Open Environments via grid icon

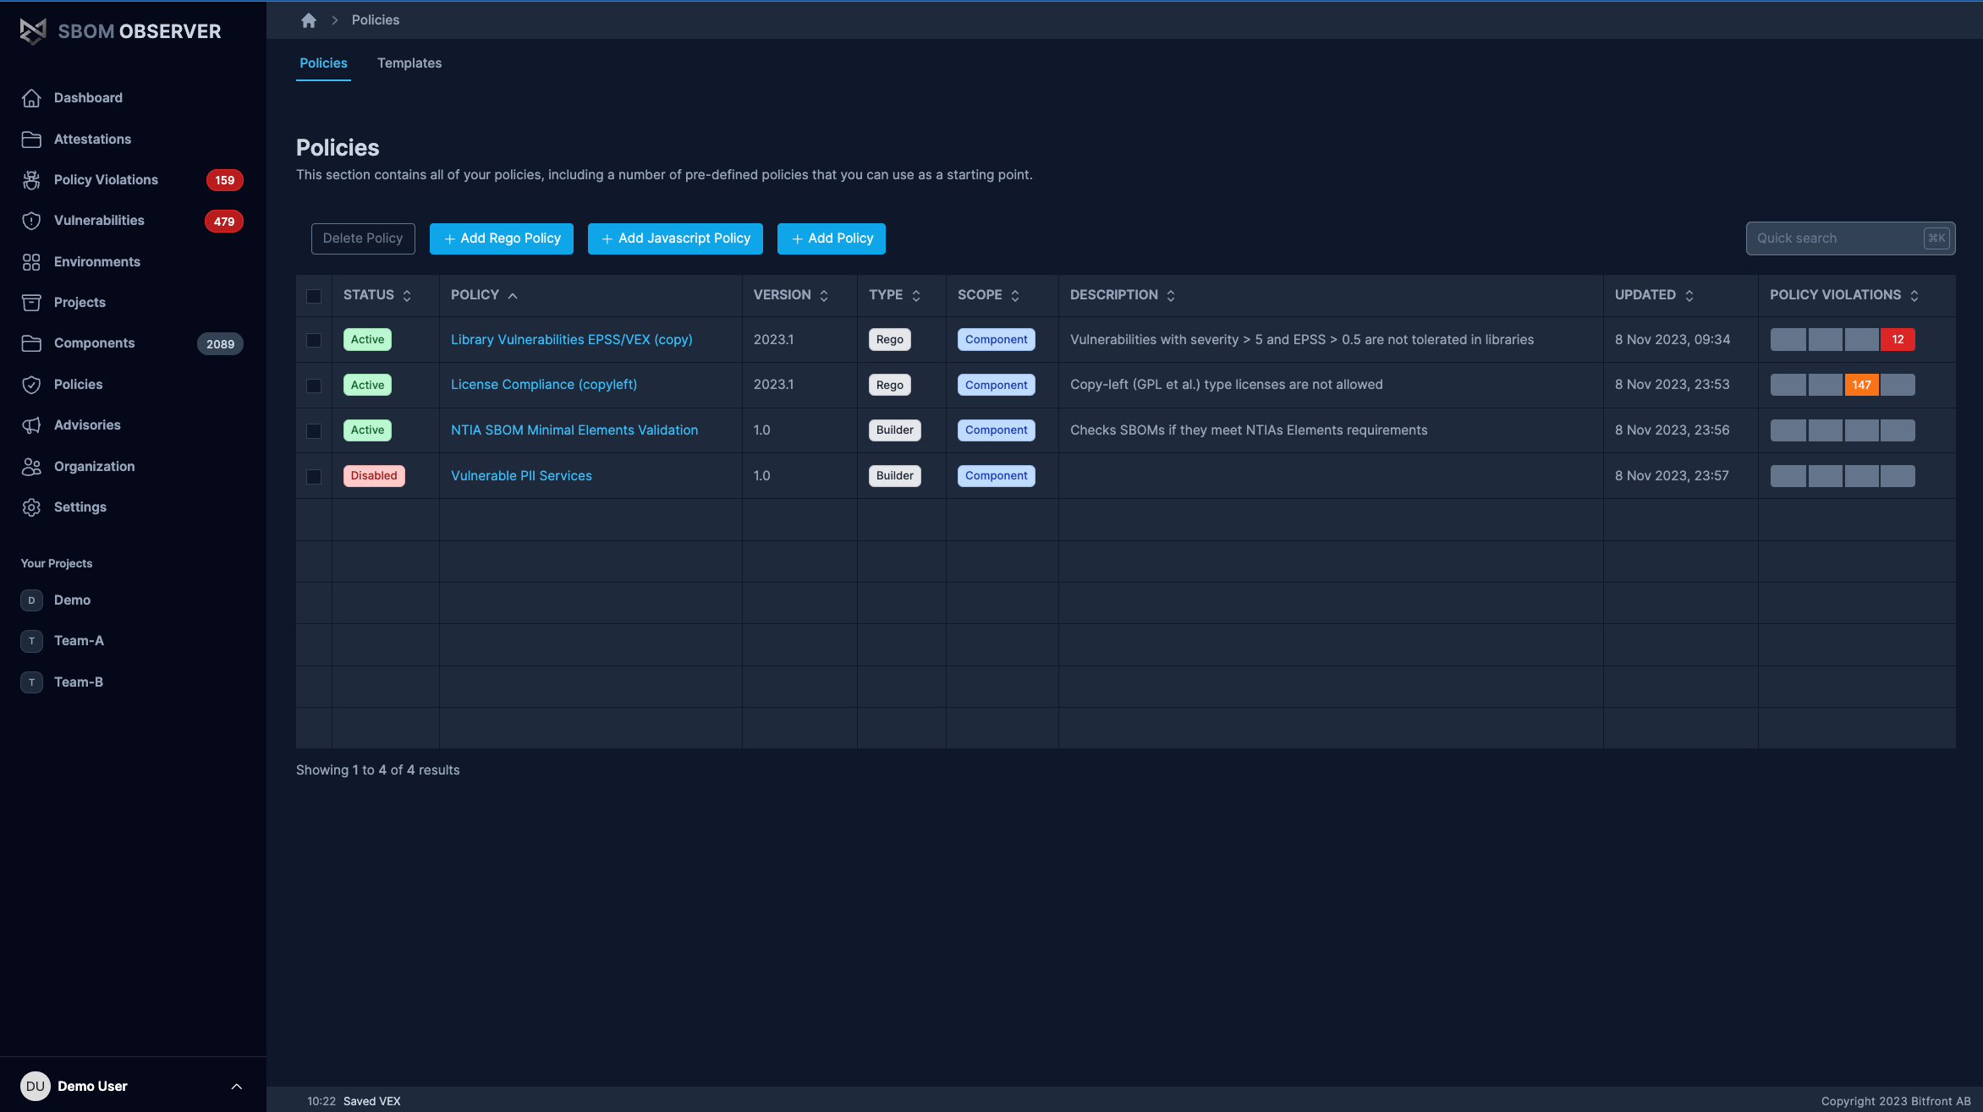tap(31, 262)
